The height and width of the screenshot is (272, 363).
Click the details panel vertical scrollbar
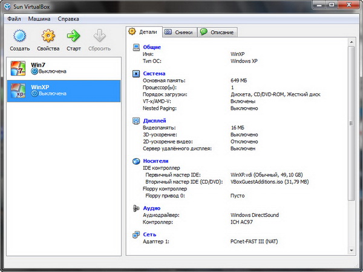point(352,121)
